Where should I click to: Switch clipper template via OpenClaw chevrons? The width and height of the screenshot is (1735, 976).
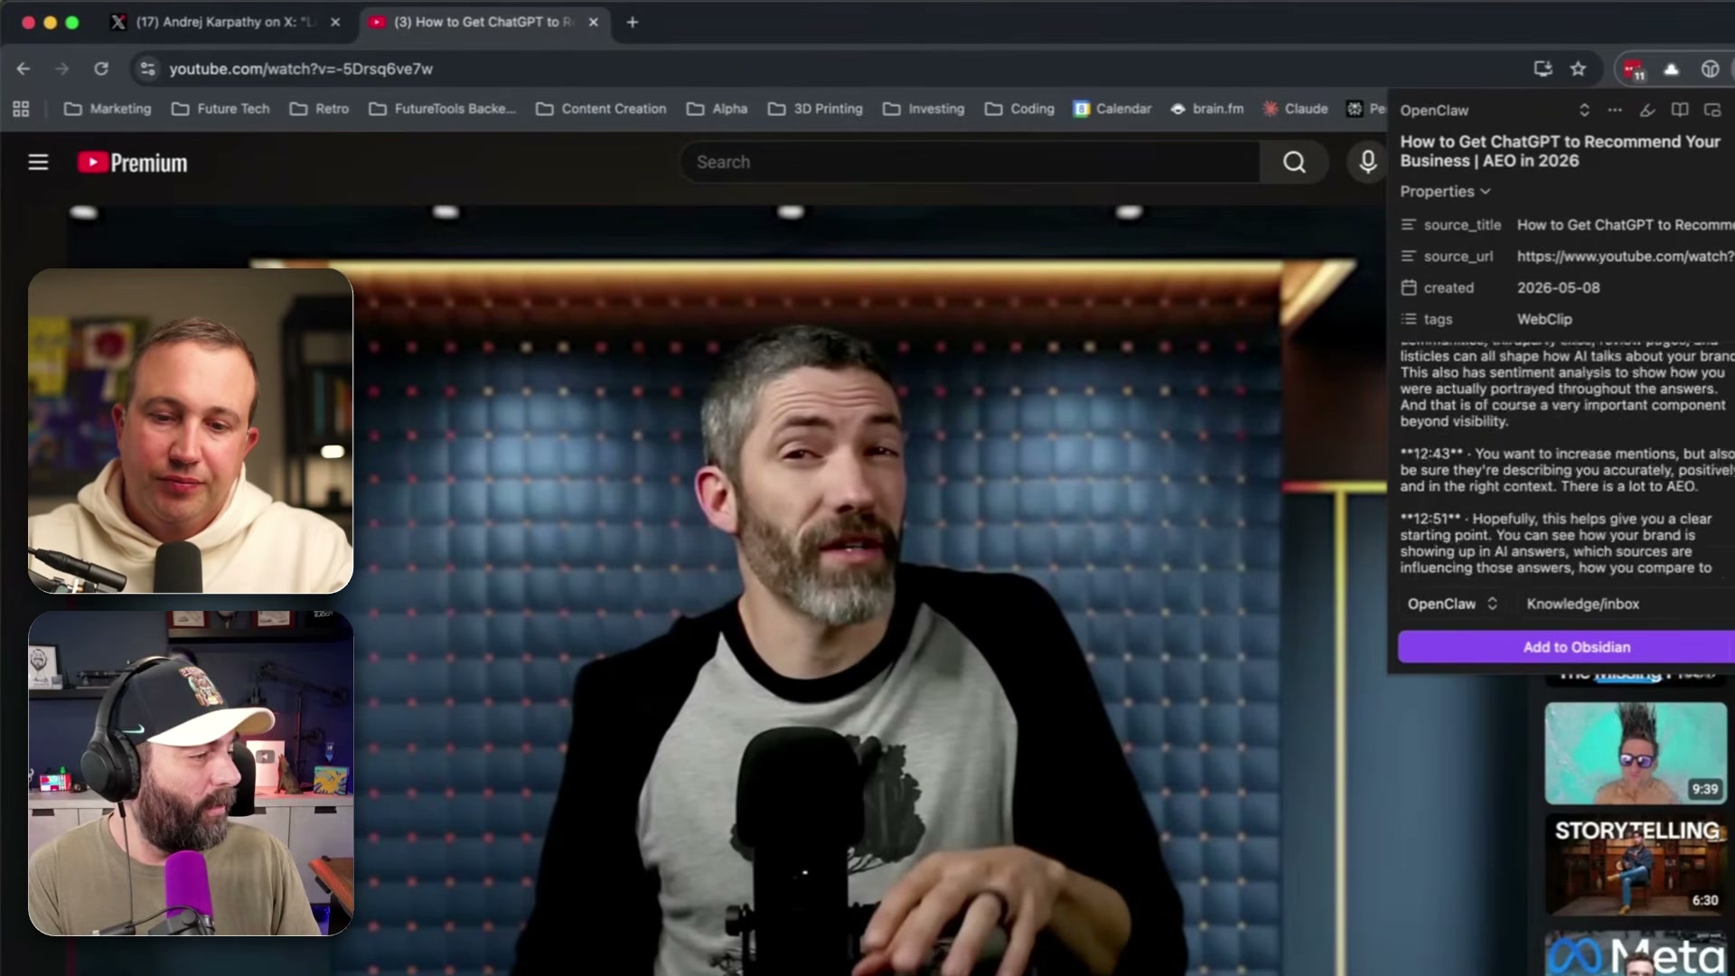pyautogui.click(x=1584, y=110)
